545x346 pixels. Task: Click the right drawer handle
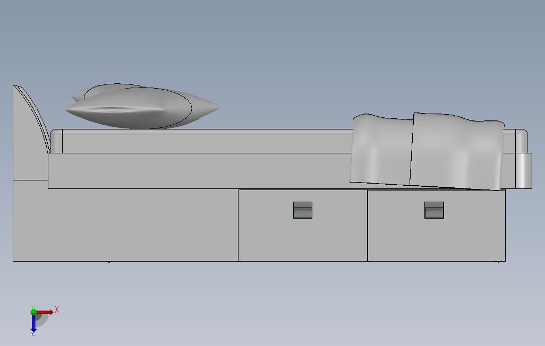(x=435, y=209)
